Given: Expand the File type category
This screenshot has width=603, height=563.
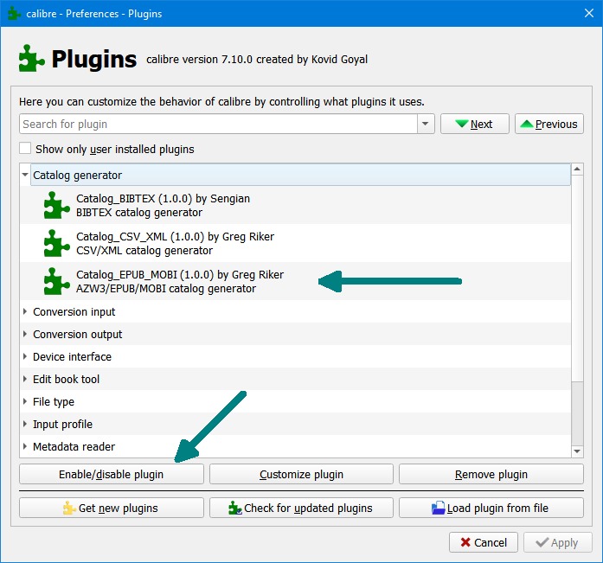Looking at the screenshot, I should [x=25, y=401].
